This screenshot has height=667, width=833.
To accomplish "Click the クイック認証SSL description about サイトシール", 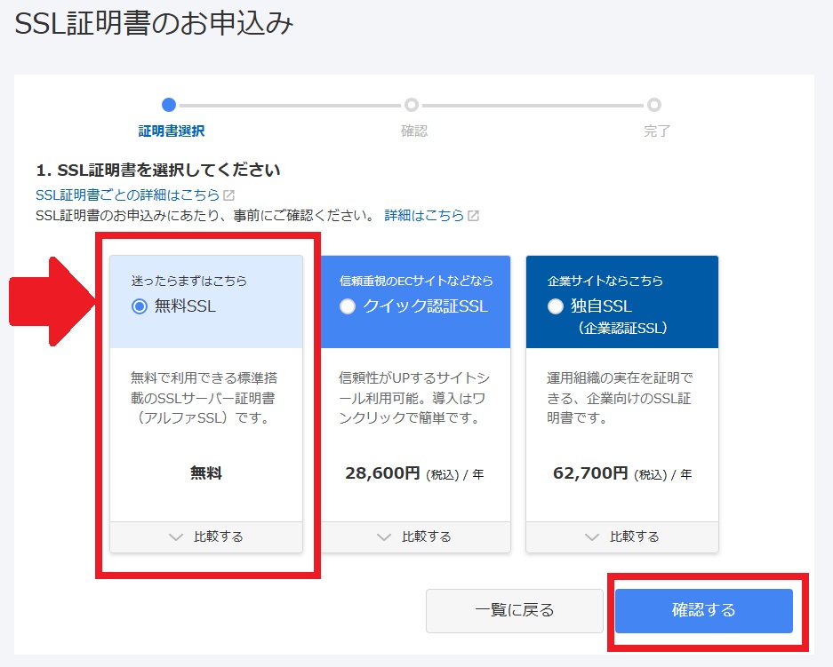I will [414, 398].
